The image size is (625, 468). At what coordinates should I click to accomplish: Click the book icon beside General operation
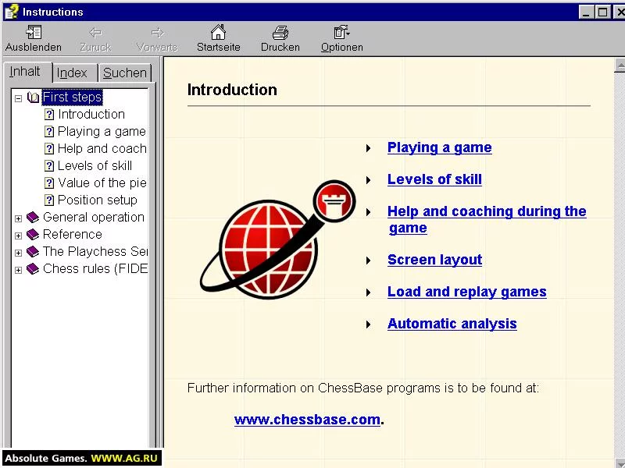33,218
